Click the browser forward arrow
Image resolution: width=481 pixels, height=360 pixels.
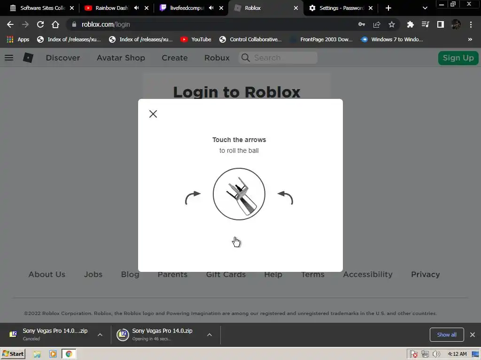pos(25,24)
